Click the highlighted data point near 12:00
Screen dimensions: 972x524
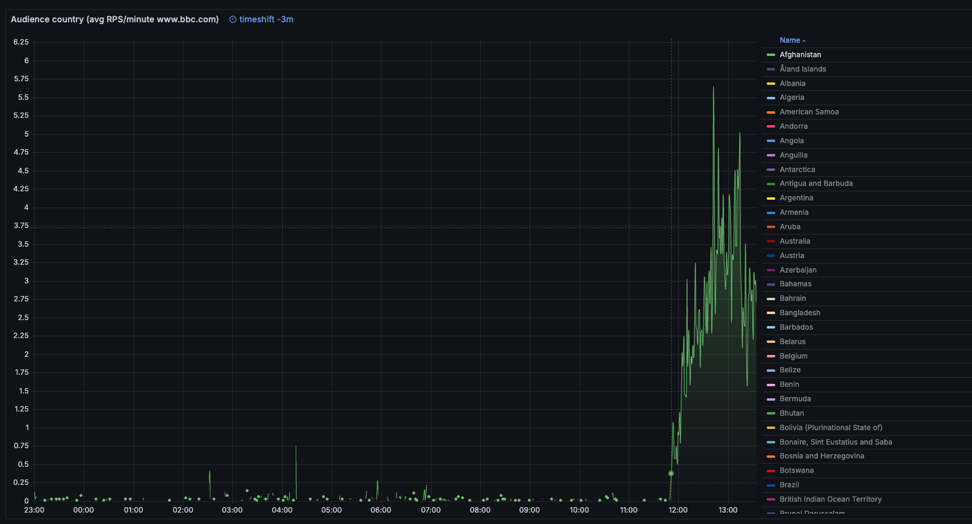(671, 473)
